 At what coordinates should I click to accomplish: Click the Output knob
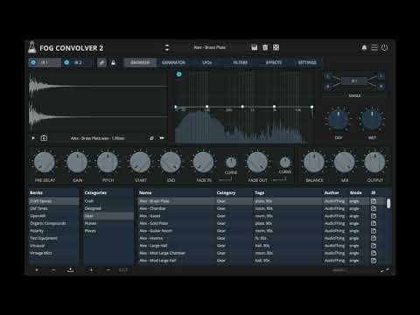[375, 162]
